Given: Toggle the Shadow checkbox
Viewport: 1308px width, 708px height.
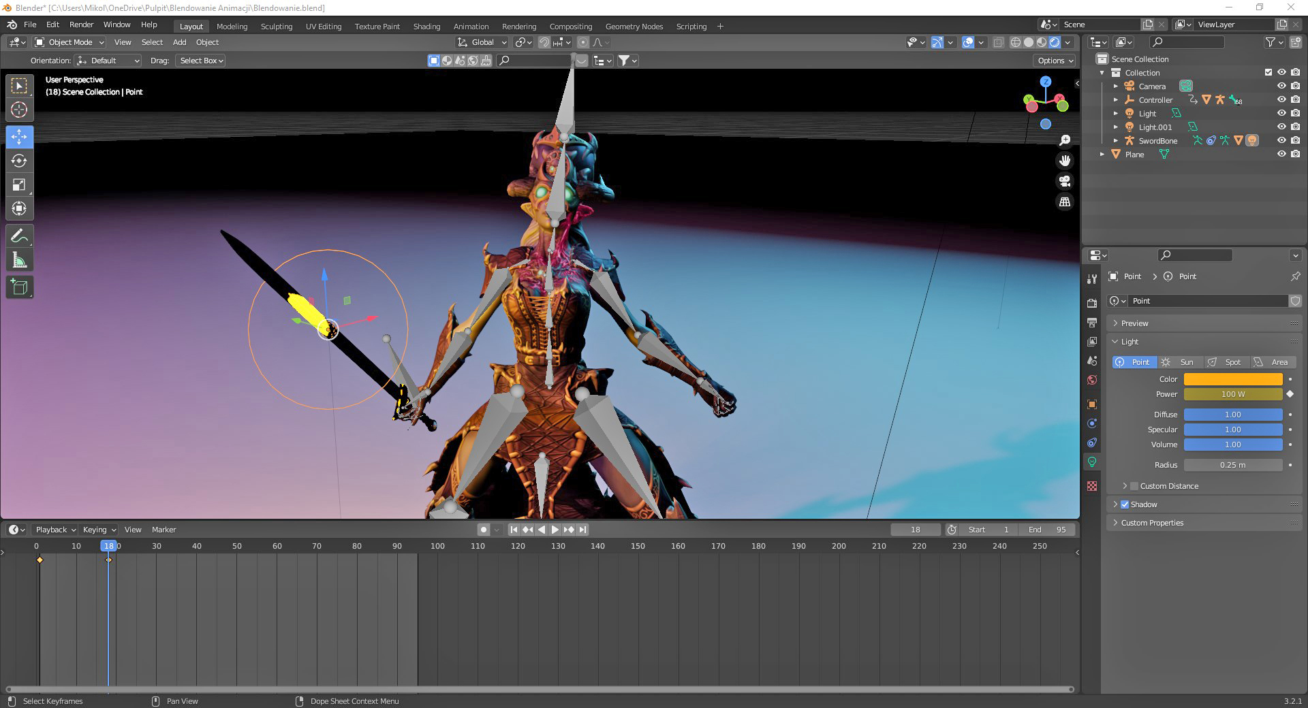Looking at the screenshot, I should 1125,504.
